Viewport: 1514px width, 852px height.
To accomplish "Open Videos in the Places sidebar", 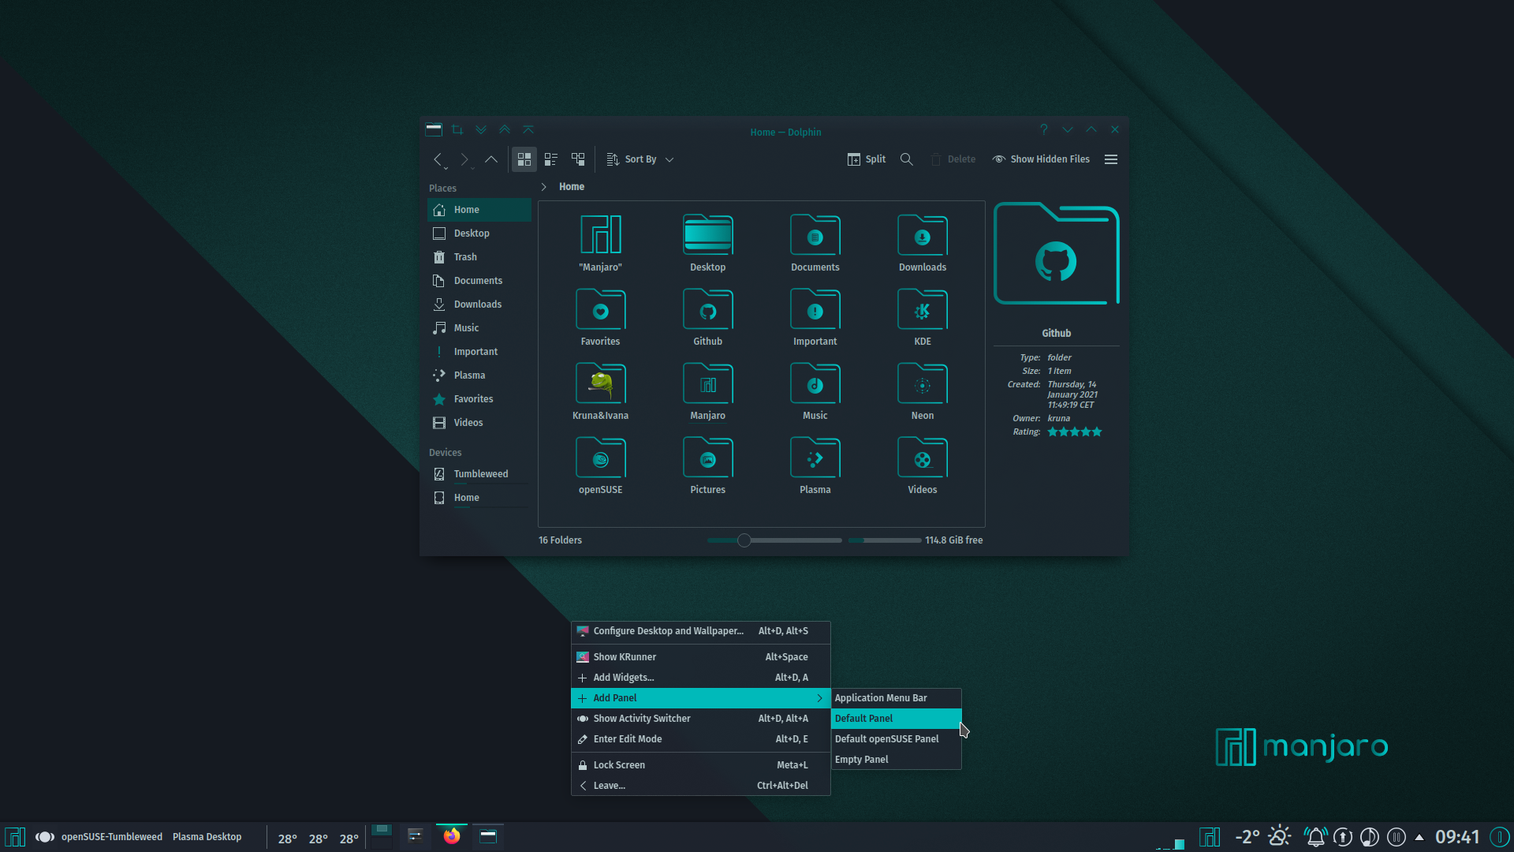I will tap(479, 423).
